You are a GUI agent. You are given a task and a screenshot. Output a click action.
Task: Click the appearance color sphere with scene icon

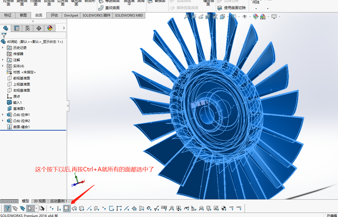click(263, 17)
